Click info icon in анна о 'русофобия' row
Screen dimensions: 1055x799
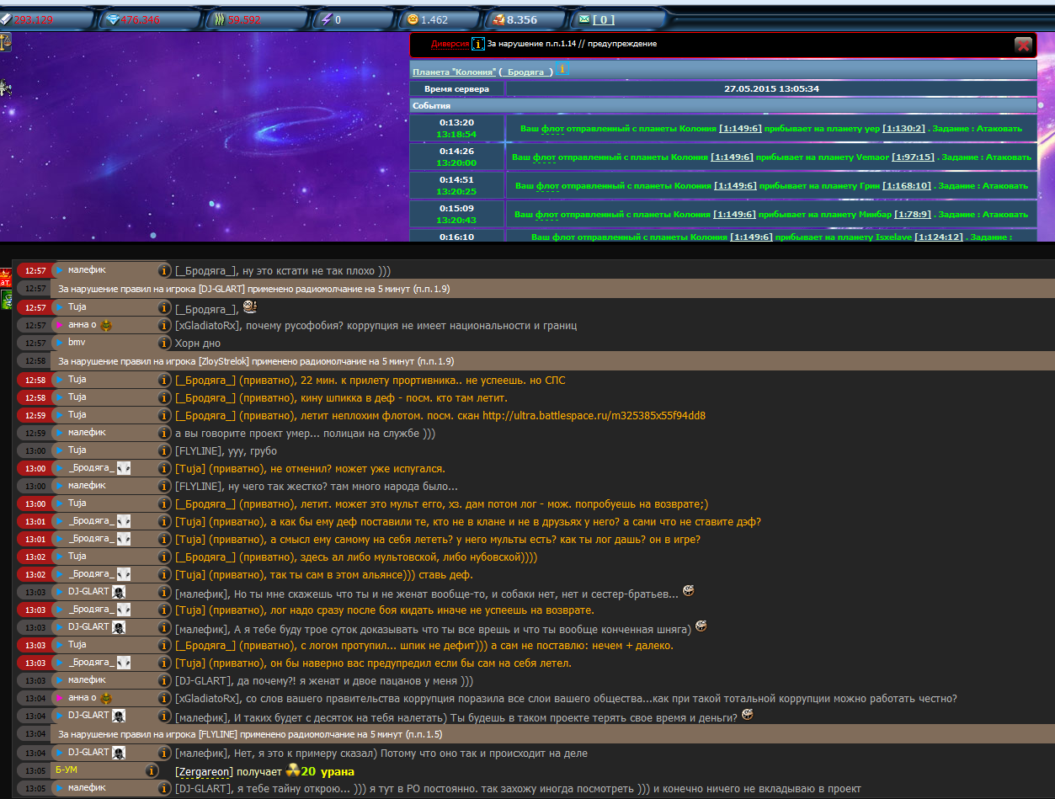click(x=165, y=325)
